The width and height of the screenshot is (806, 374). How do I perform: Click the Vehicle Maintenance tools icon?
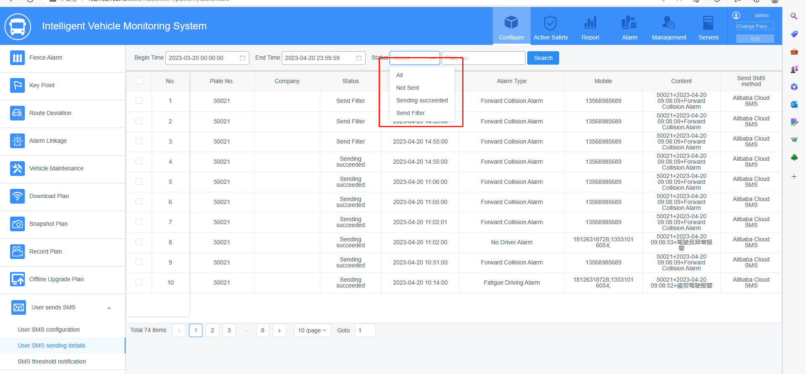17,169
